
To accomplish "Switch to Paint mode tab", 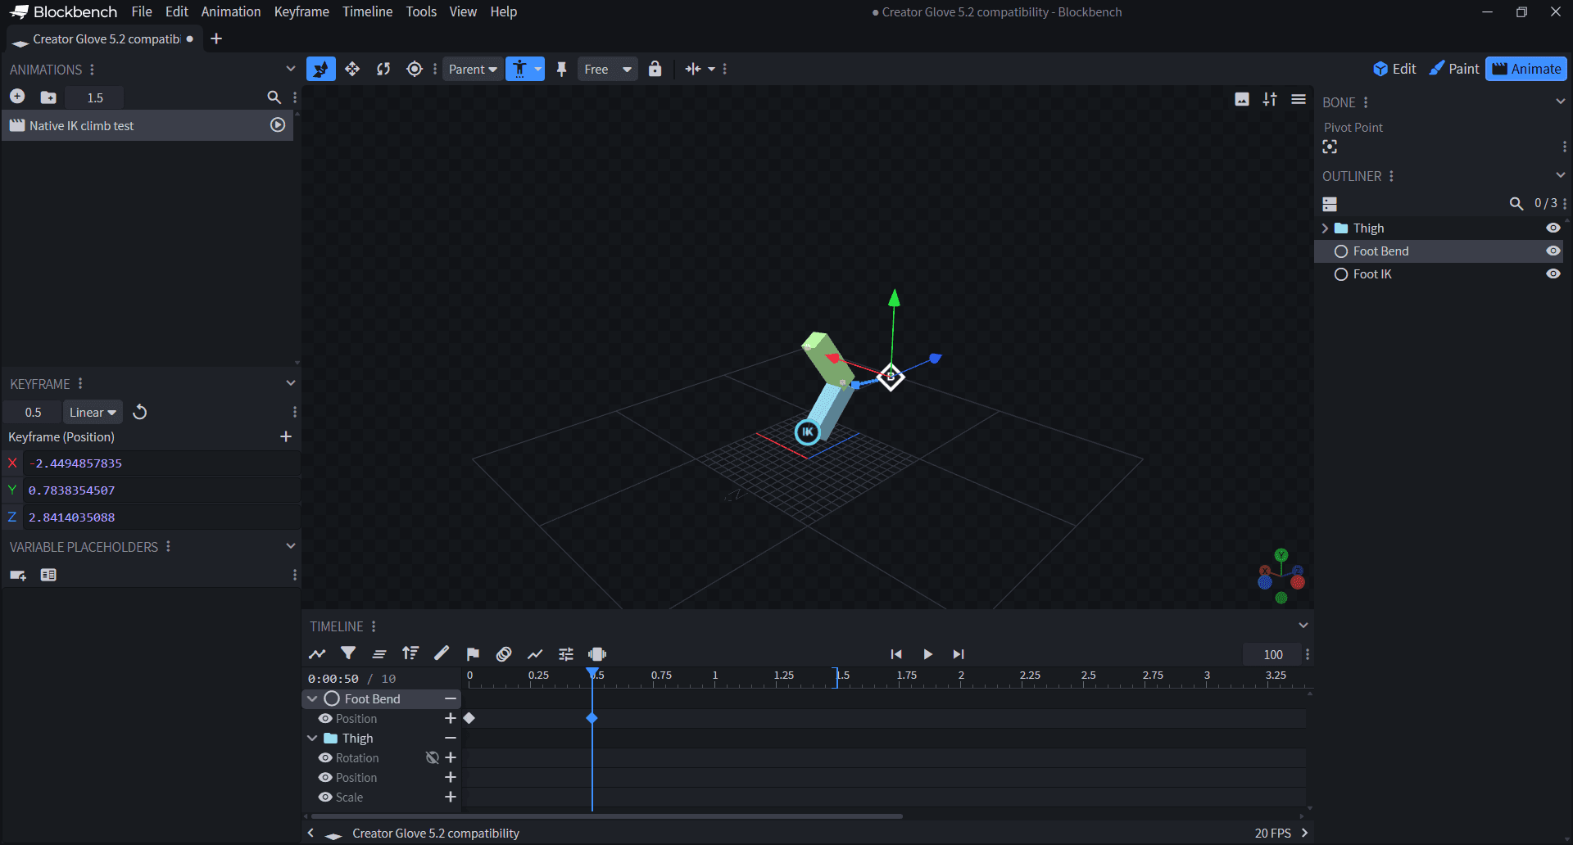I will click(1454, 69).
